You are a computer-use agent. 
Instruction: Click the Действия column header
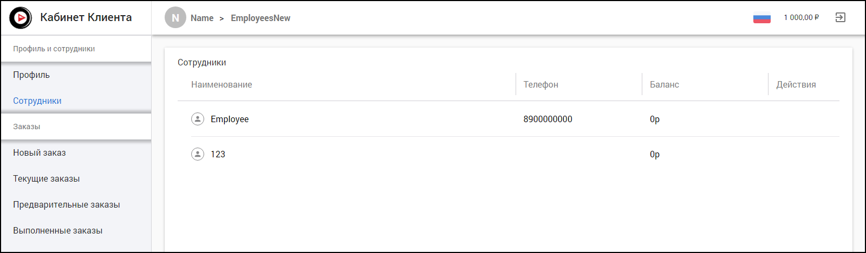(796, 85)
